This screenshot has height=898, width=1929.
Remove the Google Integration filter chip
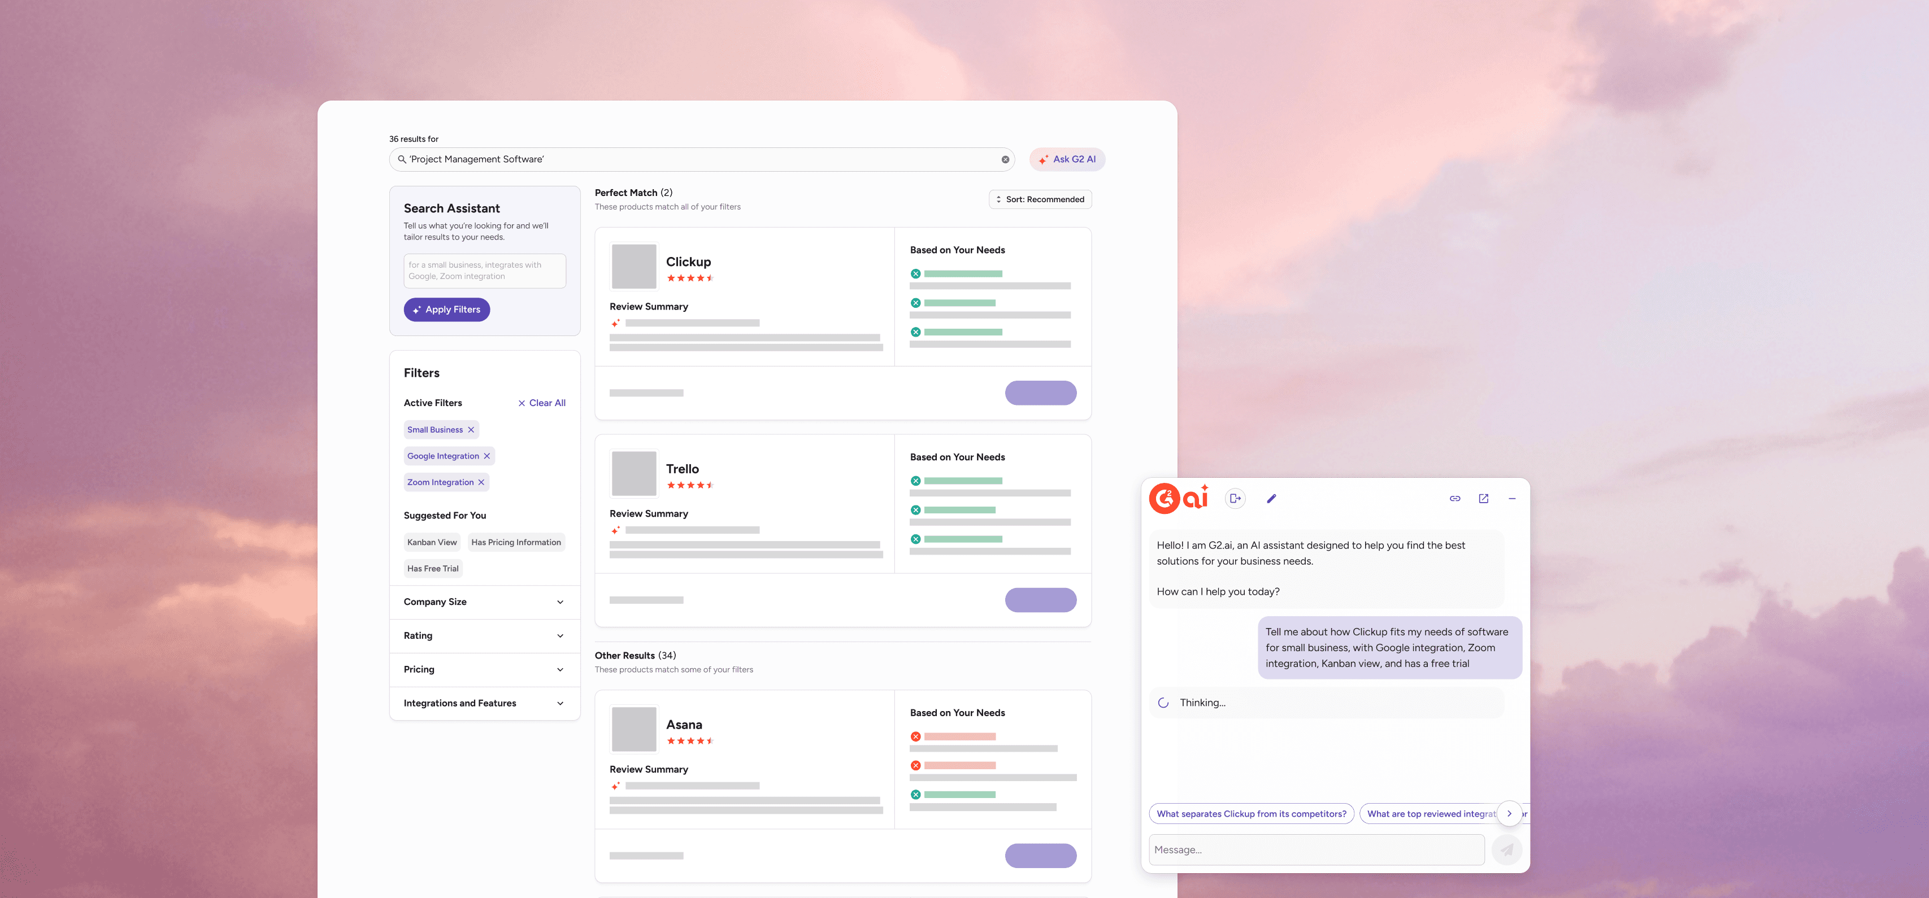pyautogui.click(x=486, y=456)
